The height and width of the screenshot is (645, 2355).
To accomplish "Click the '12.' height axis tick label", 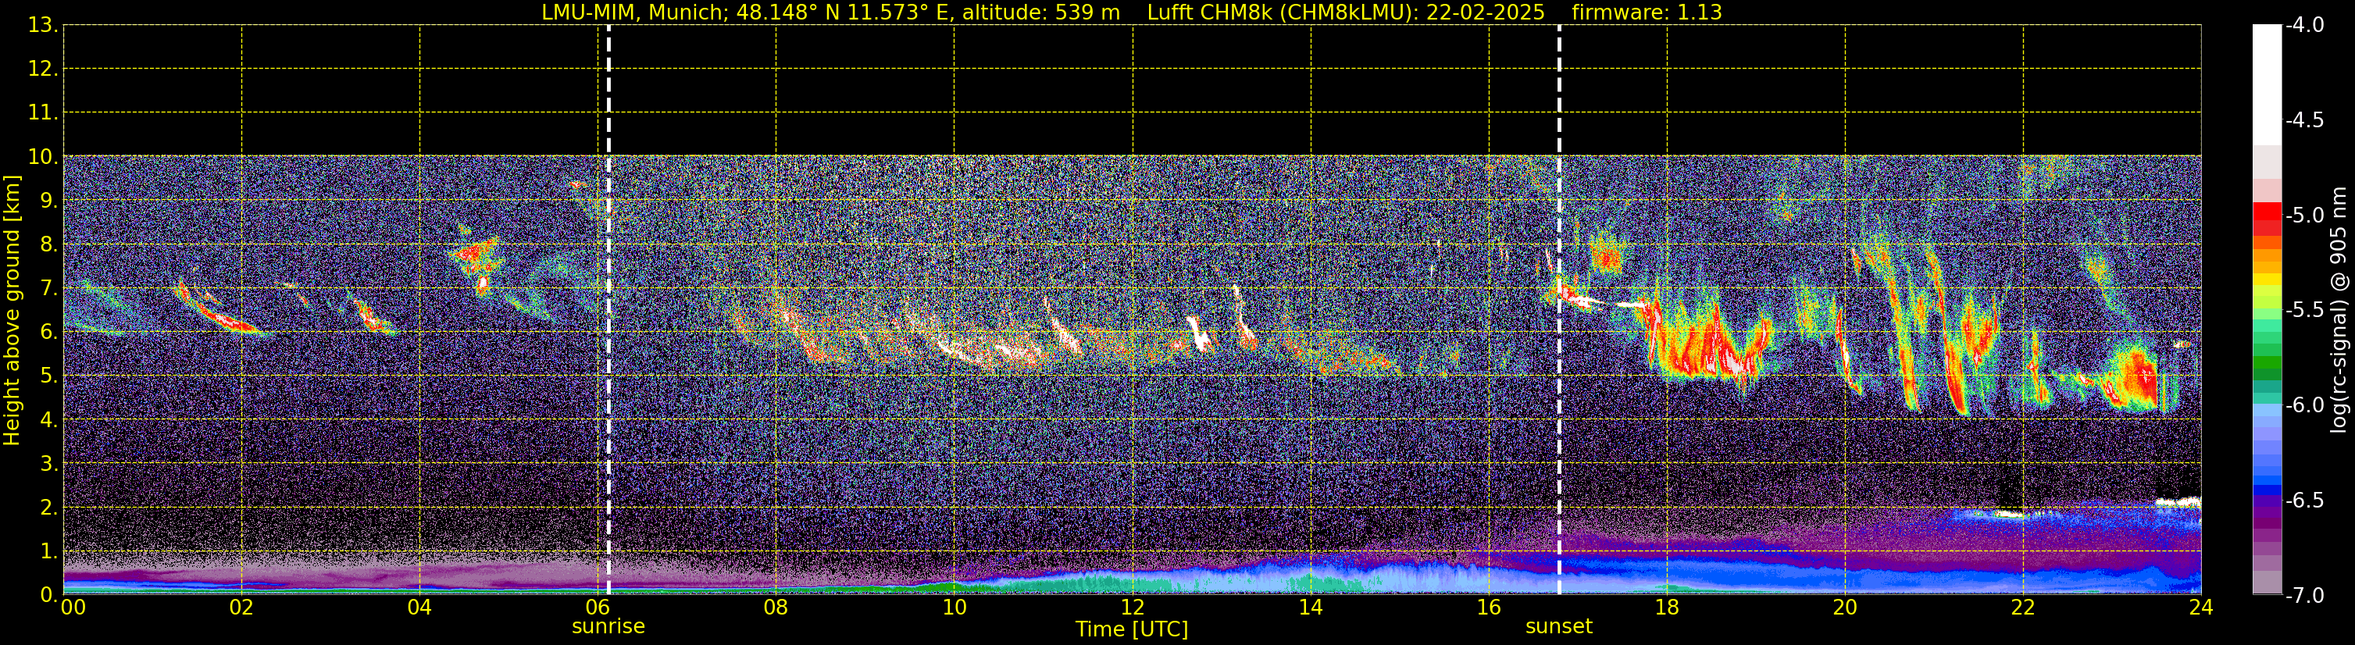I will tap(42, 69).
